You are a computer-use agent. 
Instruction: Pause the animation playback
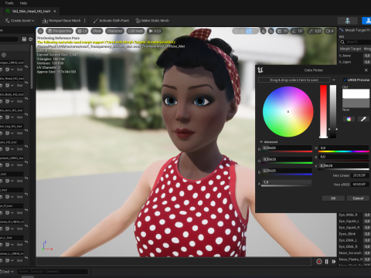click(326, 262)
